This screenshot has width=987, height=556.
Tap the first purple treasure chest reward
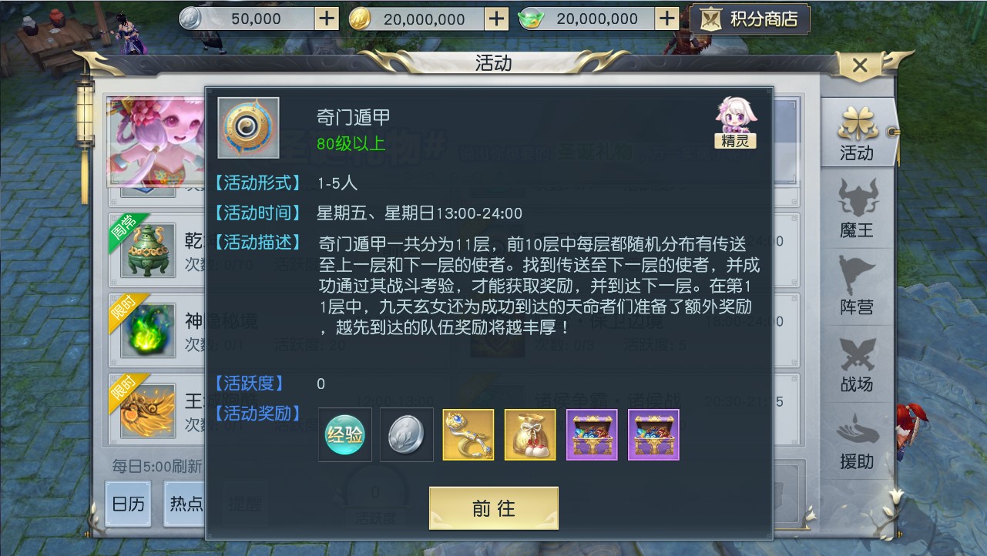tap(592, 435)
